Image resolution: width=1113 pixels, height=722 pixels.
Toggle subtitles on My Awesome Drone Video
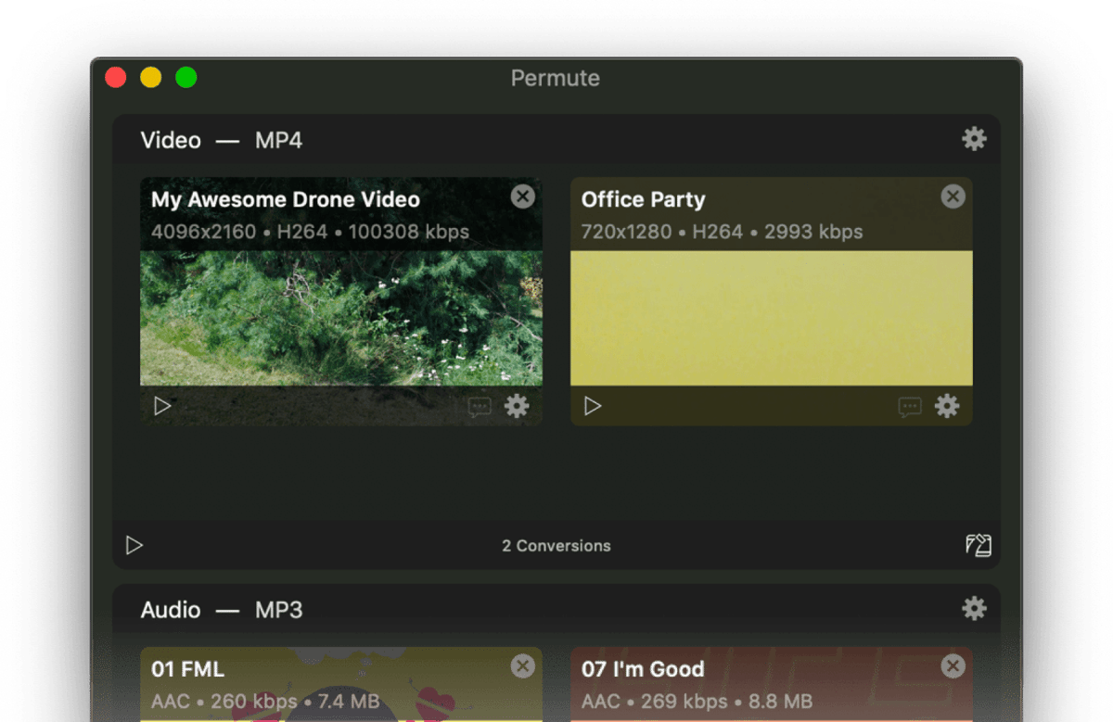[480, 406]
